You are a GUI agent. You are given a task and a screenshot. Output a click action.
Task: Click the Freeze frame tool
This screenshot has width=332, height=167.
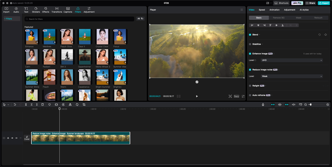[56, 105]
